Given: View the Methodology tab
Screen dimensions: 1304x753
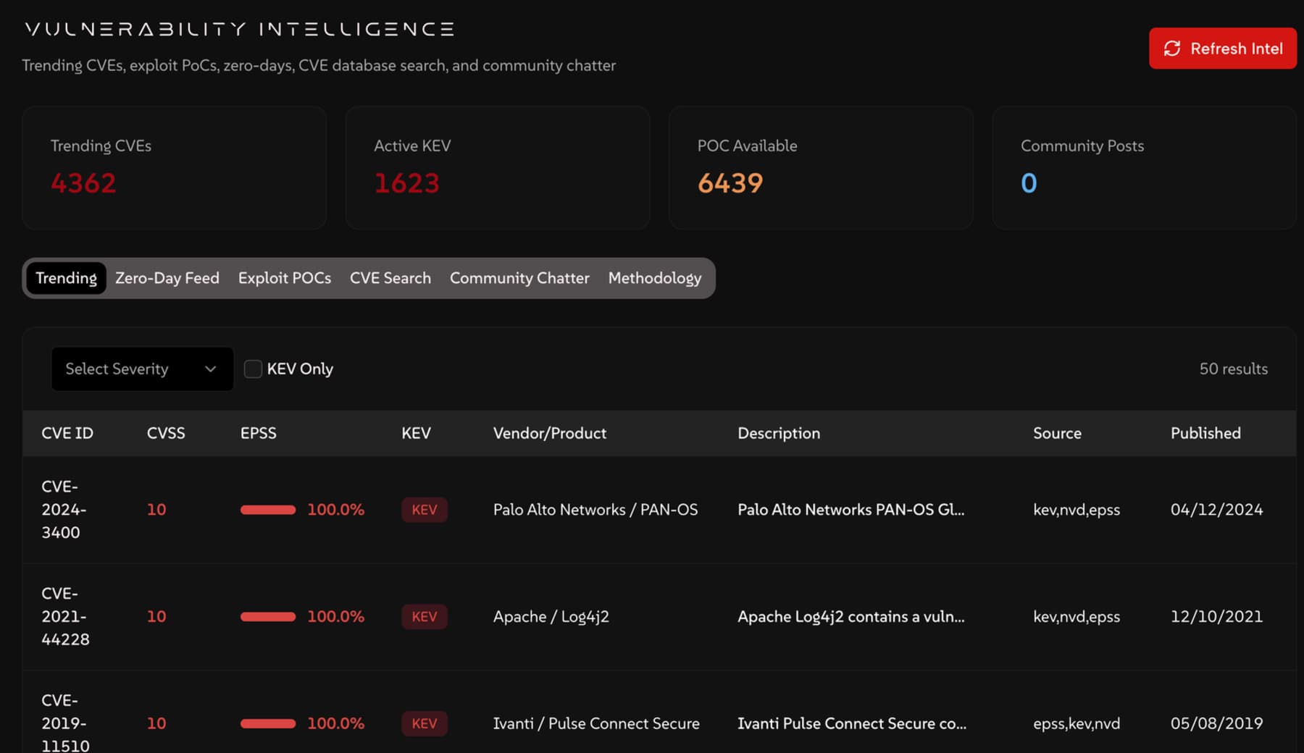Looking at the screenshot, I should (655, 278).
